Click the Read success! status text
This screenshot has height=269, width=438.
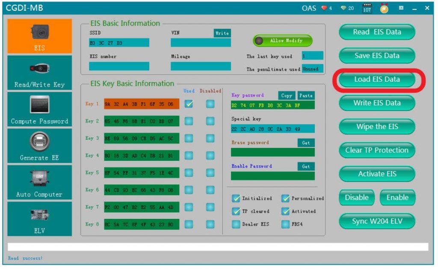coord(25,258)
